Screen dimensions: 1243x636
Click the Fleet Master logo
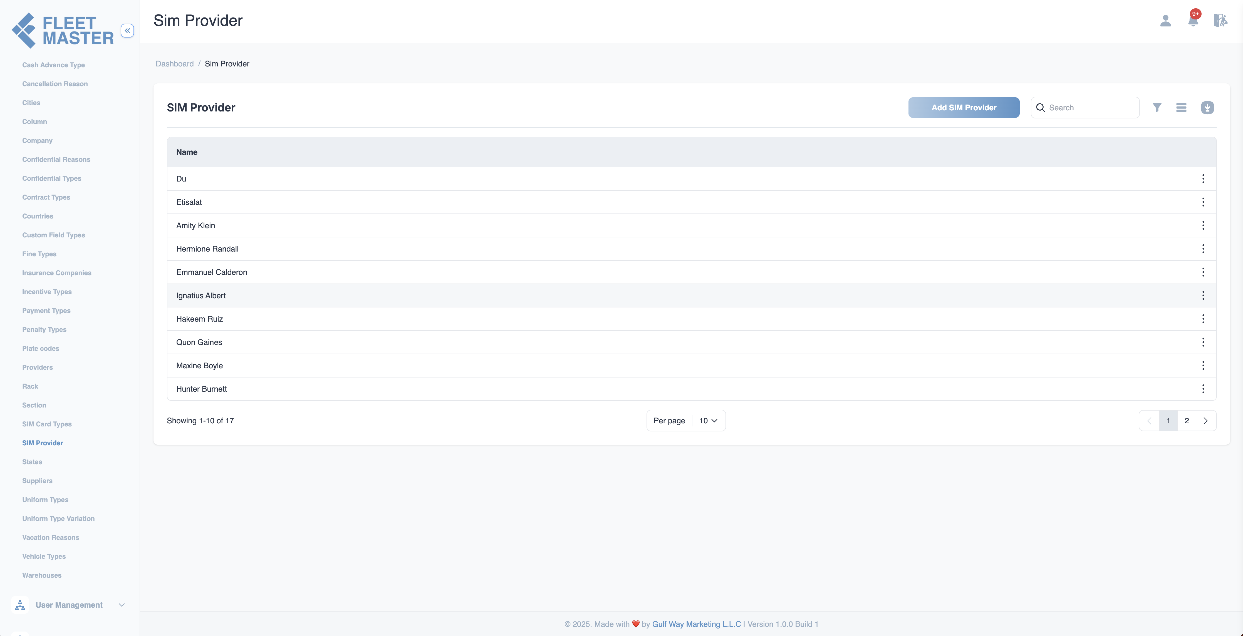pyautogui.click(x=63, y=30)
